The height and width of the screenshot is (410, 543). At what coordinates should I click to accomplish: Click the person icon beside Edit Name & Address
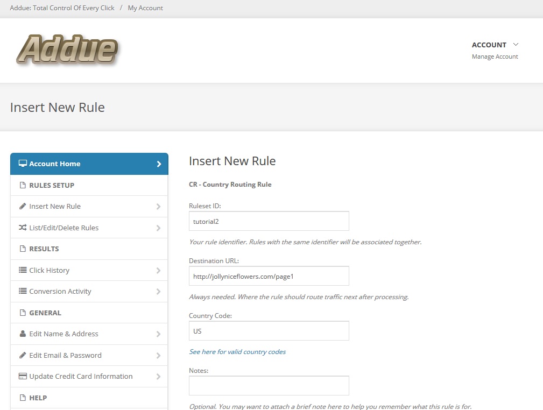(22, 334)
